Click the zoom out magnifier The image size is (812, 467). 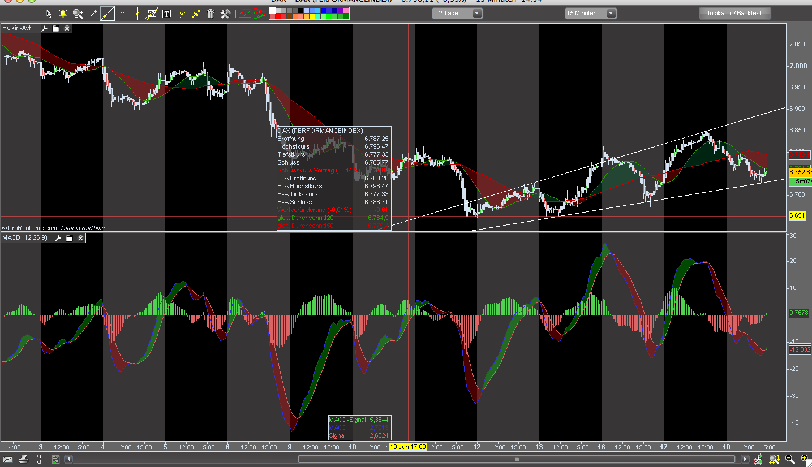tap(789, 459)
